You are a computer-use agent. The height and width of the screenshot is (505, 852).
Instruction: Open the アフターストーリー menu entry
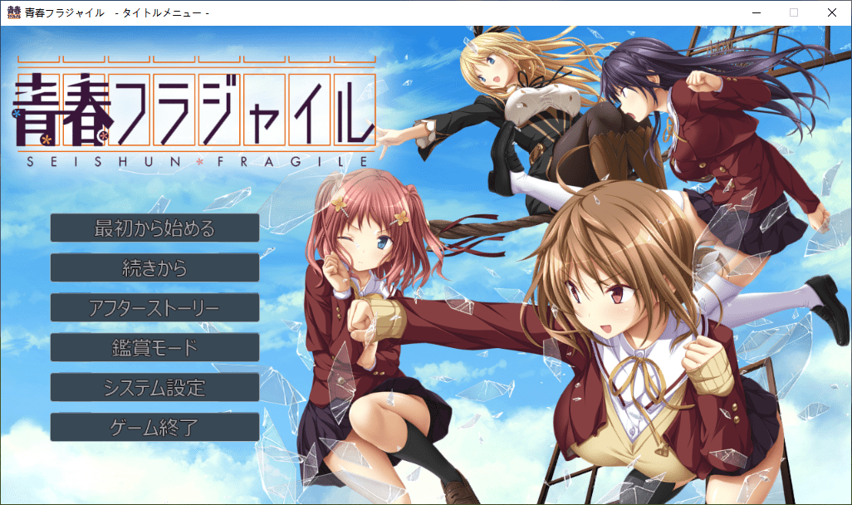(x=154, y=307)
